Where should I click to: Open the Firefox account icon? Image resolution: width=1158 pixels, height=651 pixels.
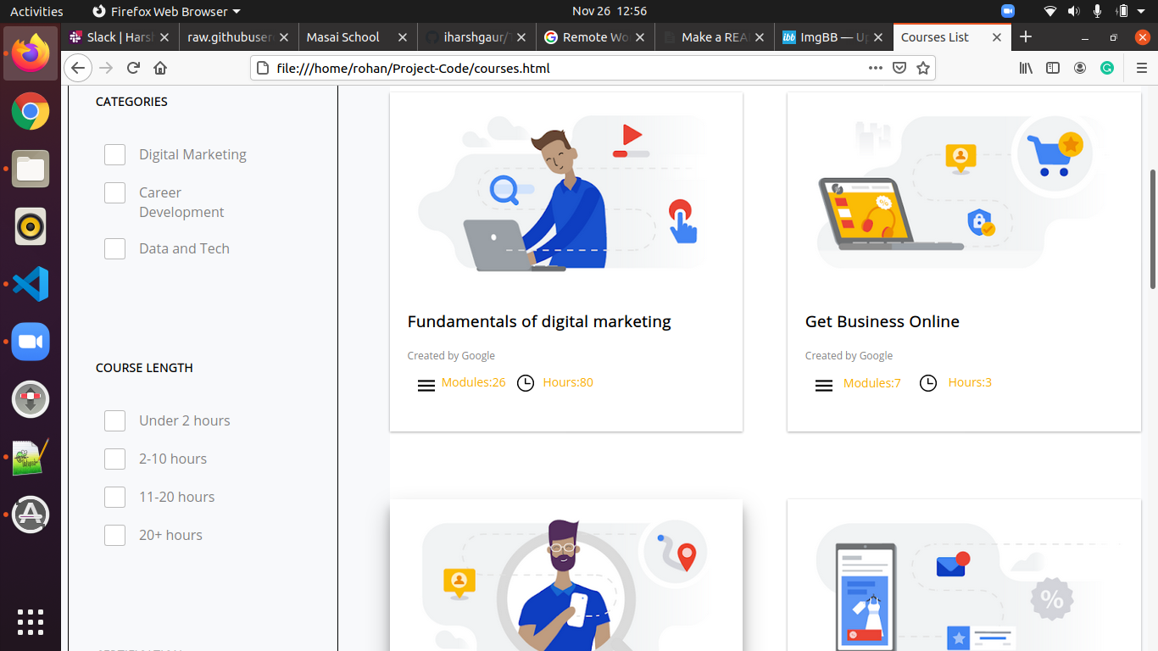(1080, 68)
